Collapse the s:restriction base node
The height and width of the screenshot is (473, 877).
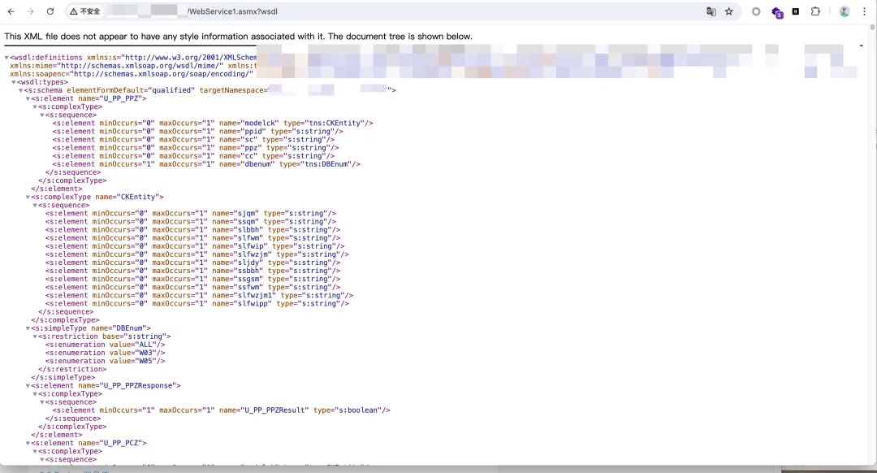pyautogui.click(x=35, y=336)
